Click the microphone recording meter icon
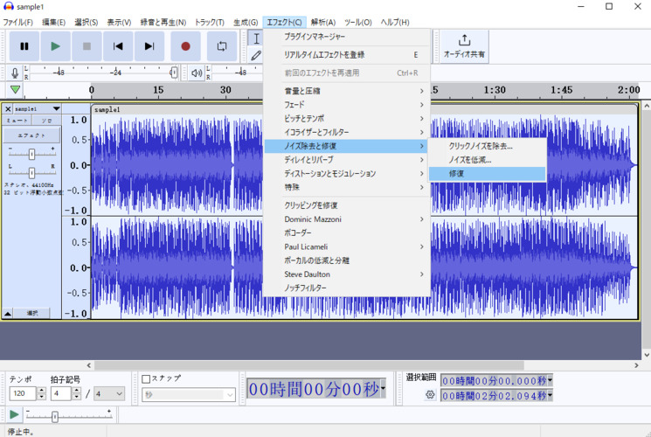The width and height of the screenshot is (651, 437). pyautogui.click(x=15, y=73)
